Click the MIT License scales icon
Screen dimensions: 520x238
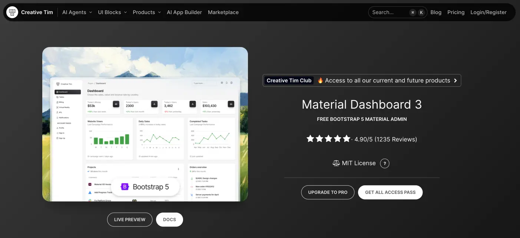336,163
